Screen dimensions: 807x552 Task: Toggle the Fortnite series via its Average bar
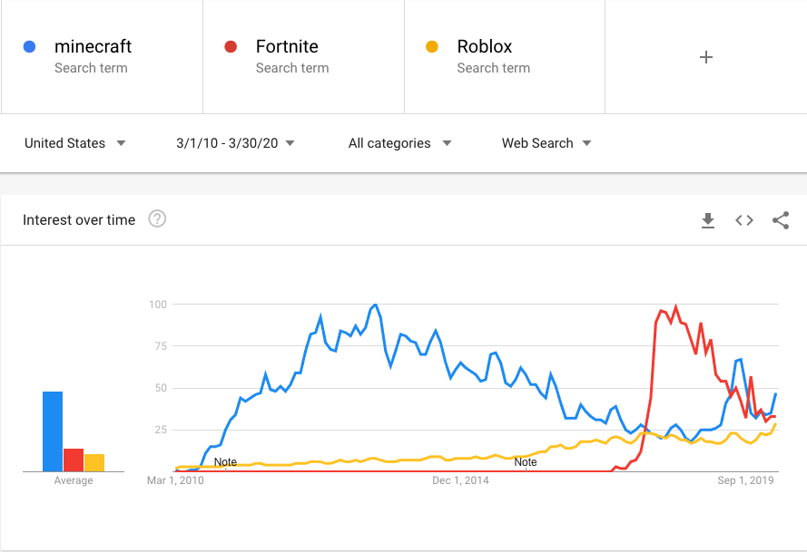[74, 460]
